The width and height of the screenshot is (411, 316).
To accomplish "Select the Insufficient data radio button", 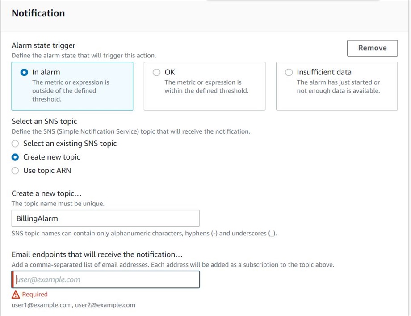I will point(289,72).
